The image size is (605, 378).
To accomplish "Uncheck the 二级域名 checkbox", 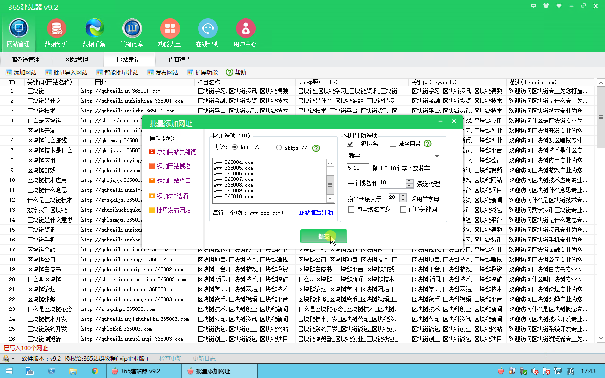I will [x=350, y=144].
